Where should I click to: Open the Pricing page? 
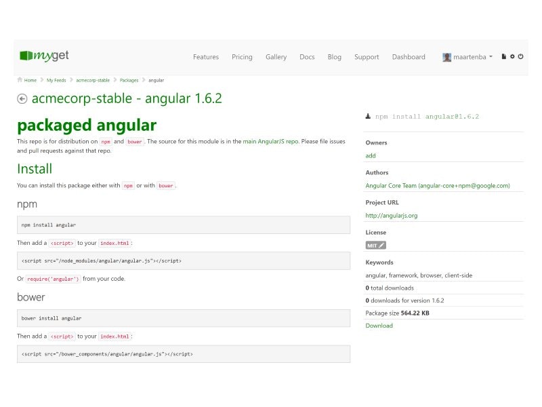[x=242, y=57]
